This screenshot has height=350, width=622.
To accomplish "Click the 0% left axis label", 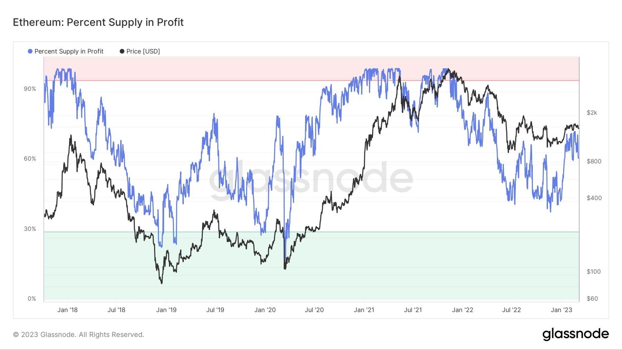I will 32,299.
